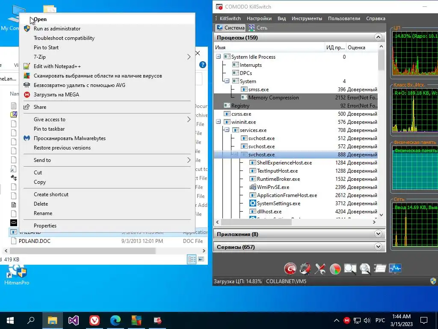Choose Properties in the context menu
This screenshot has height=329, width=438.
(x=107, y=226)
